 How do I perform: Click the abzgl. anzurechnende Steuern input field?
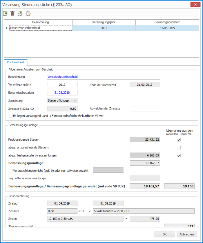[145, 148]
